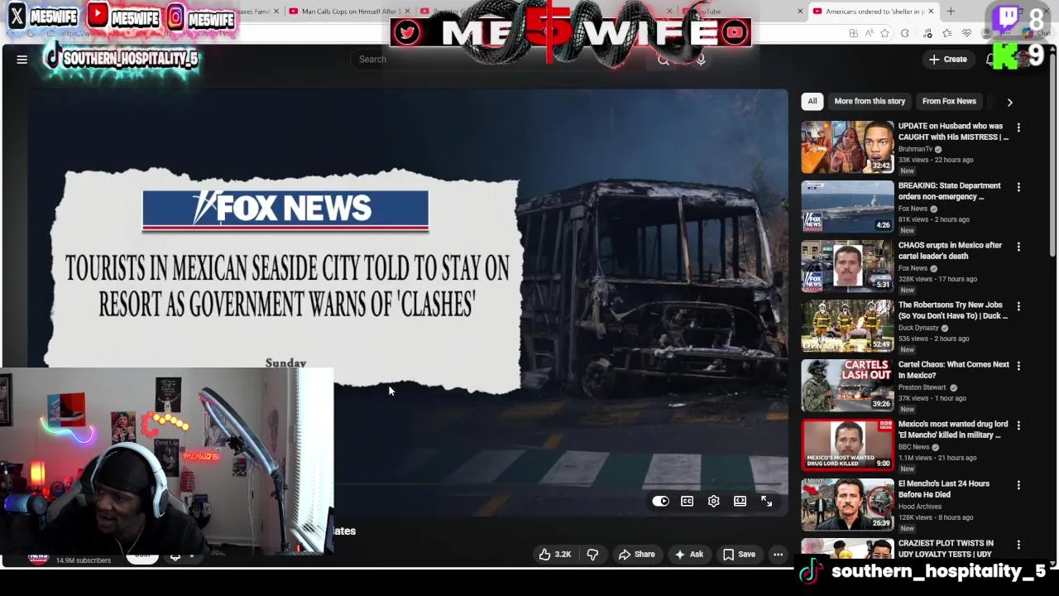Open options menu for 'Cartel Chaos' video
This screenshot has height=596, width=1059.
pos(1018,366)
